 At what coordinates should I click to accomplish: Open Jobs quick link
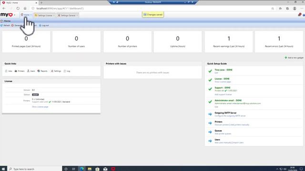[x=9, y=71]
